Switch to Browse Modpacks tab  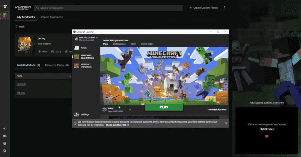pyautogui.click(x=51, y=17)
